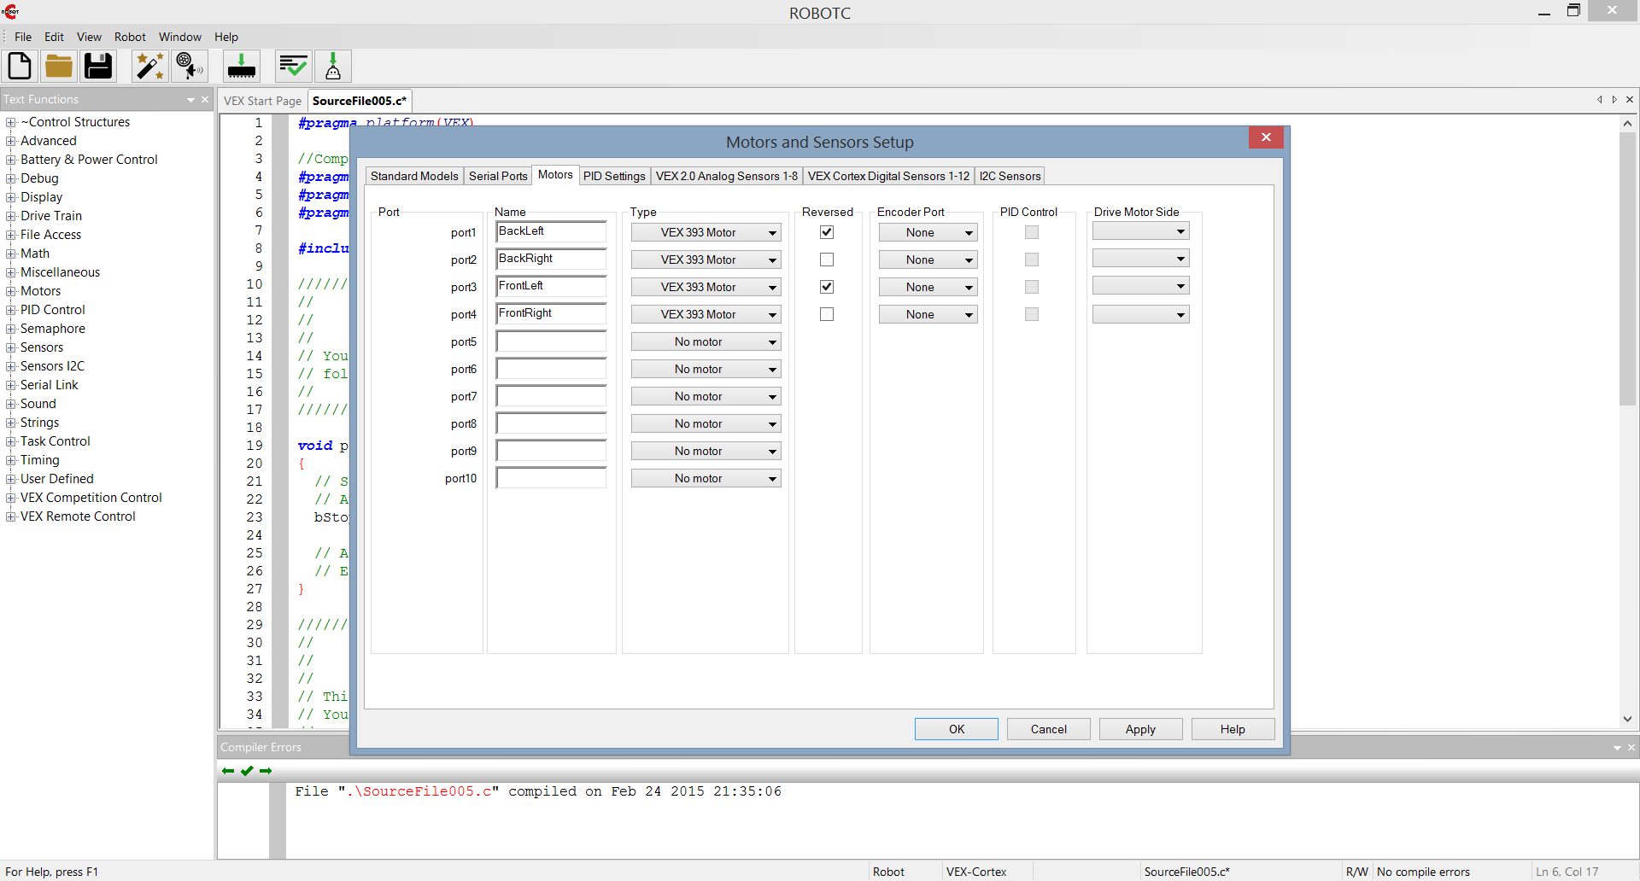Click the Open File folder icon
Image resolution: width=1640 pixels, height=881 pixels.
coord(59,66)
